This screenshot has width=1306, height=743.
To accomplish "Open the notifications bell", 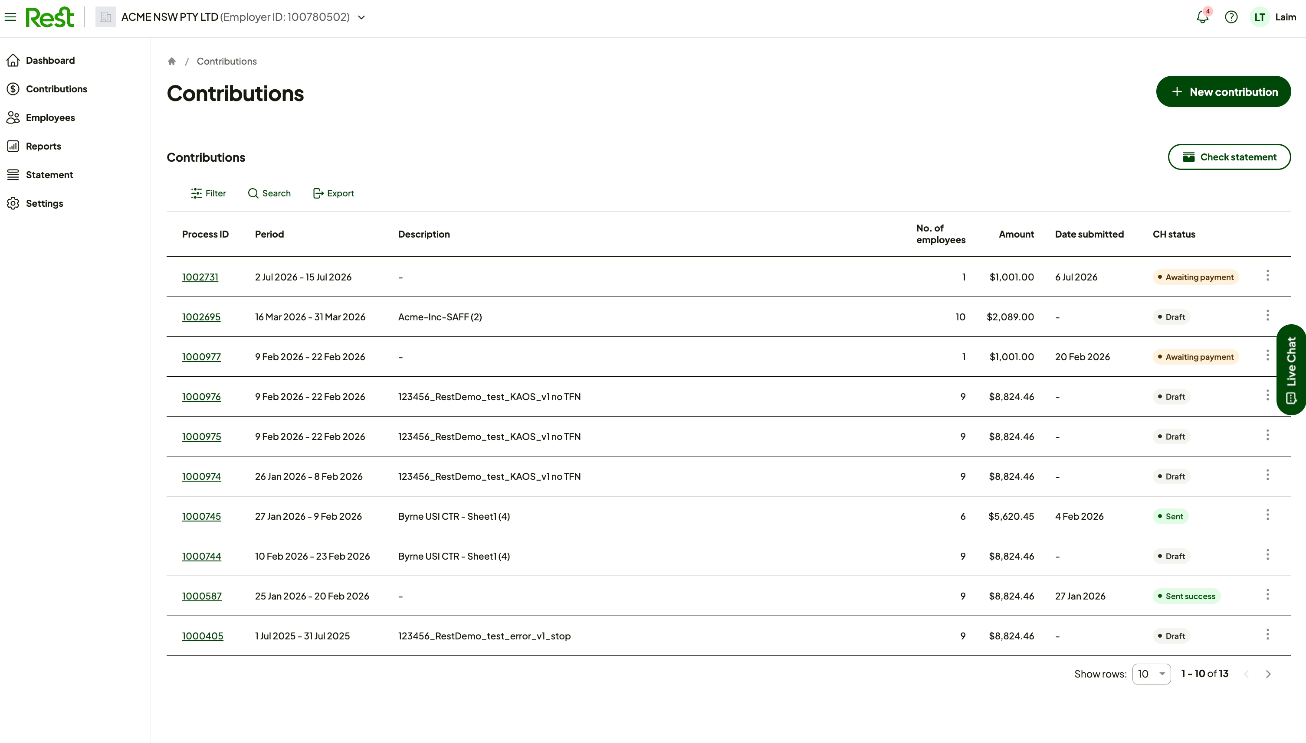I will point(1202,17).
